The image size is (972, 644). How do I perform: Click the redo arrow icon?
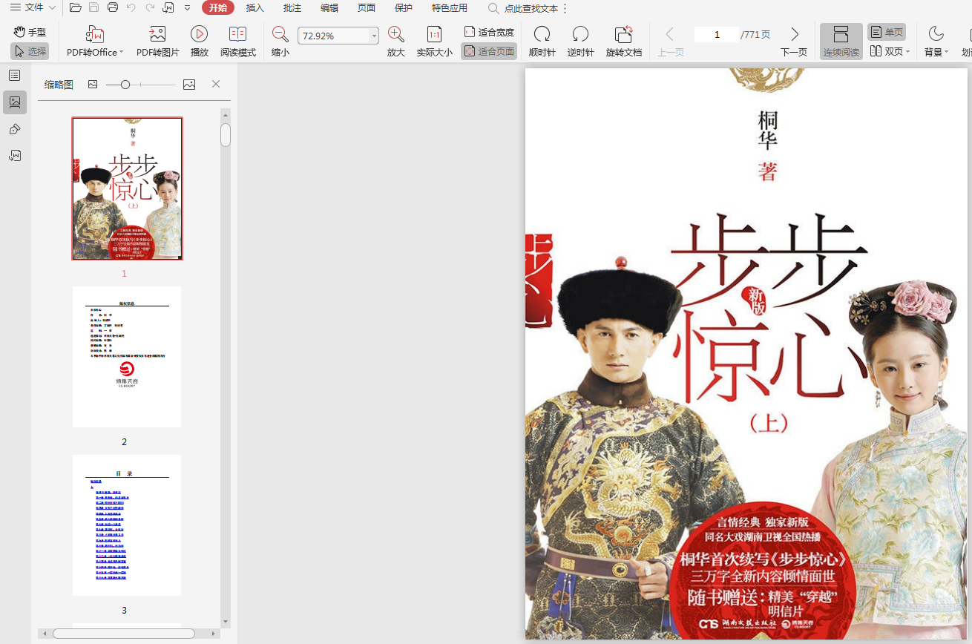click(x=150, y=8)
